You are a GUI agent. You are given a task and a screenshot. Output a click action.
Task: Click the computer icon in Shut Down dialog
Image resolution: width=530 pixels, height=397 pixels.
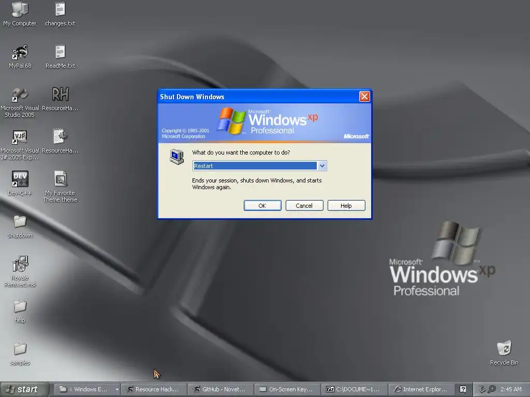pyautogui.click(x=177, y=157)
